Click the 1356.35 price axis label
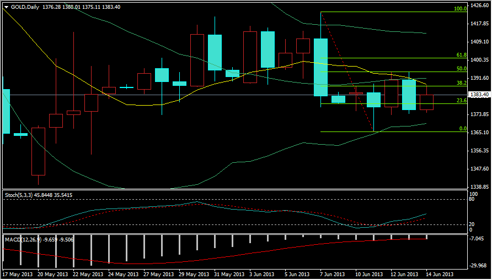 pyautogui.click(x=480, y=151)
